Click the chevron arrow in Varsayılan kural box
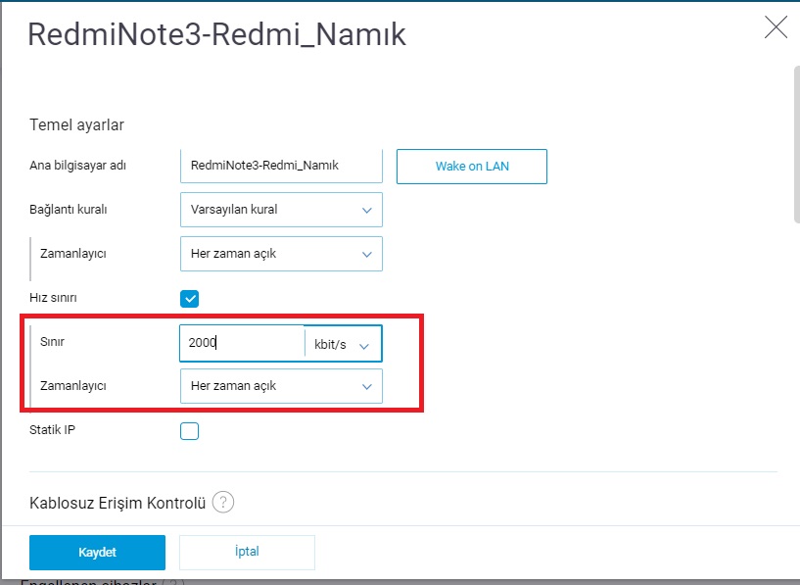This screenshot has height=585, width=800. [367, 210]
